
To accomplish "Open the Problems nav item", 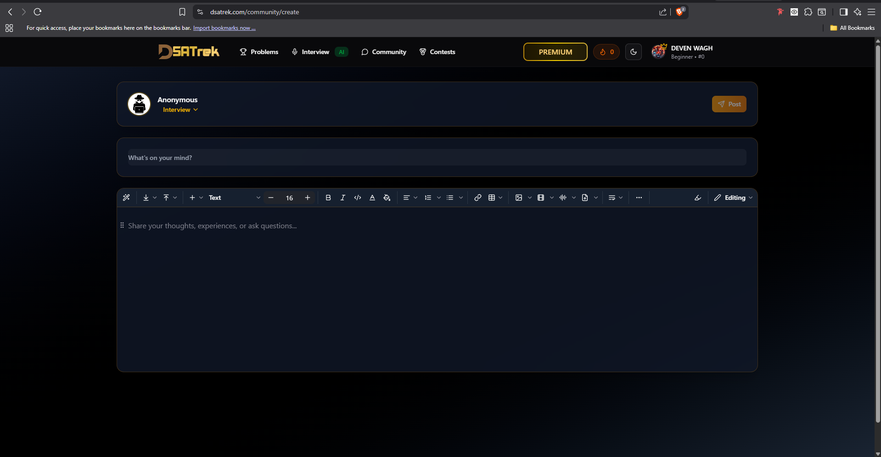I will 259,52.
